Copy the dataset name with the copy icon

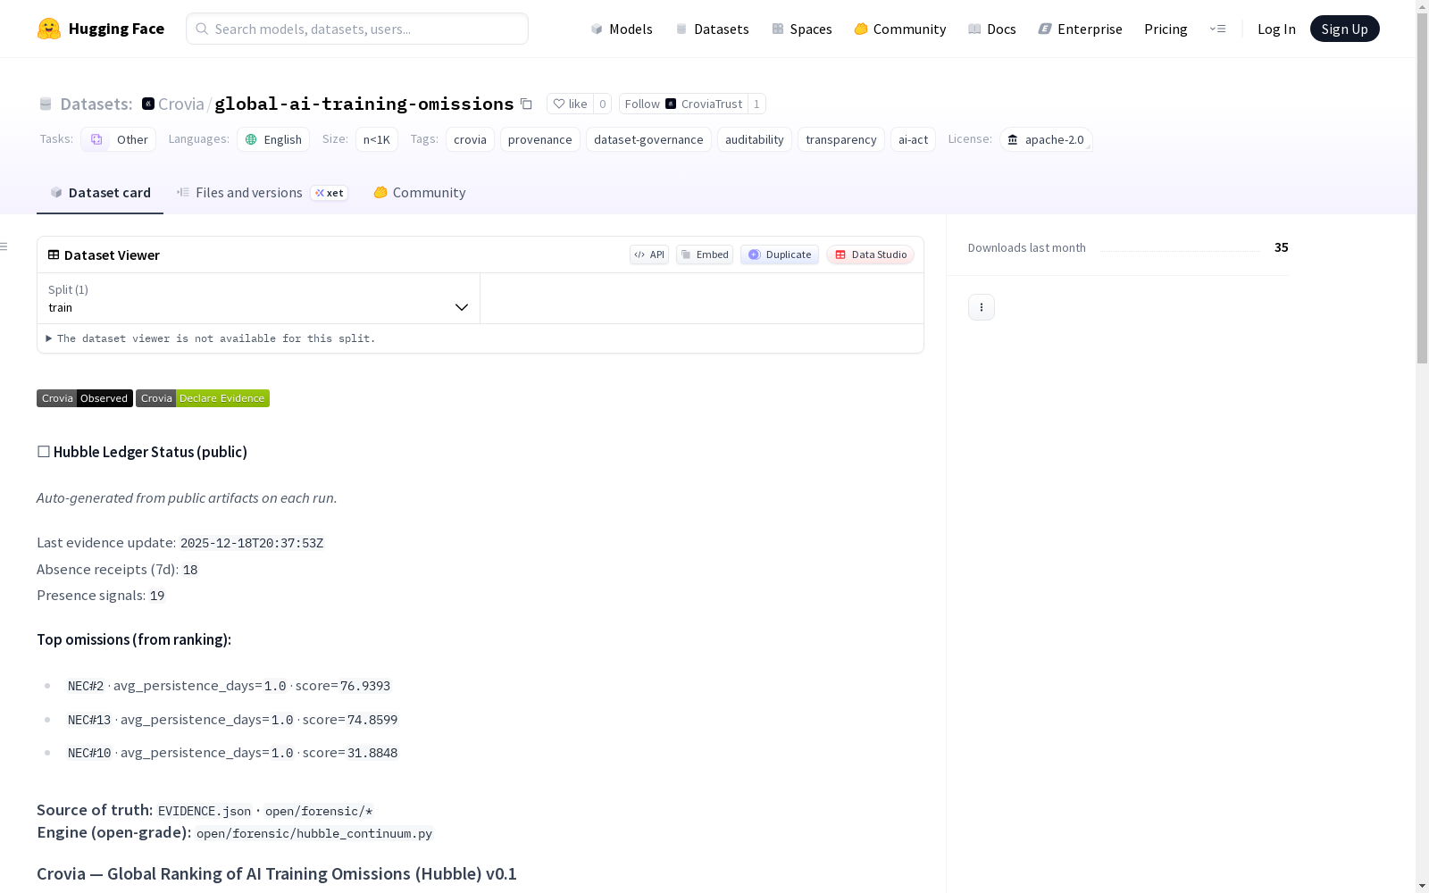527,104
